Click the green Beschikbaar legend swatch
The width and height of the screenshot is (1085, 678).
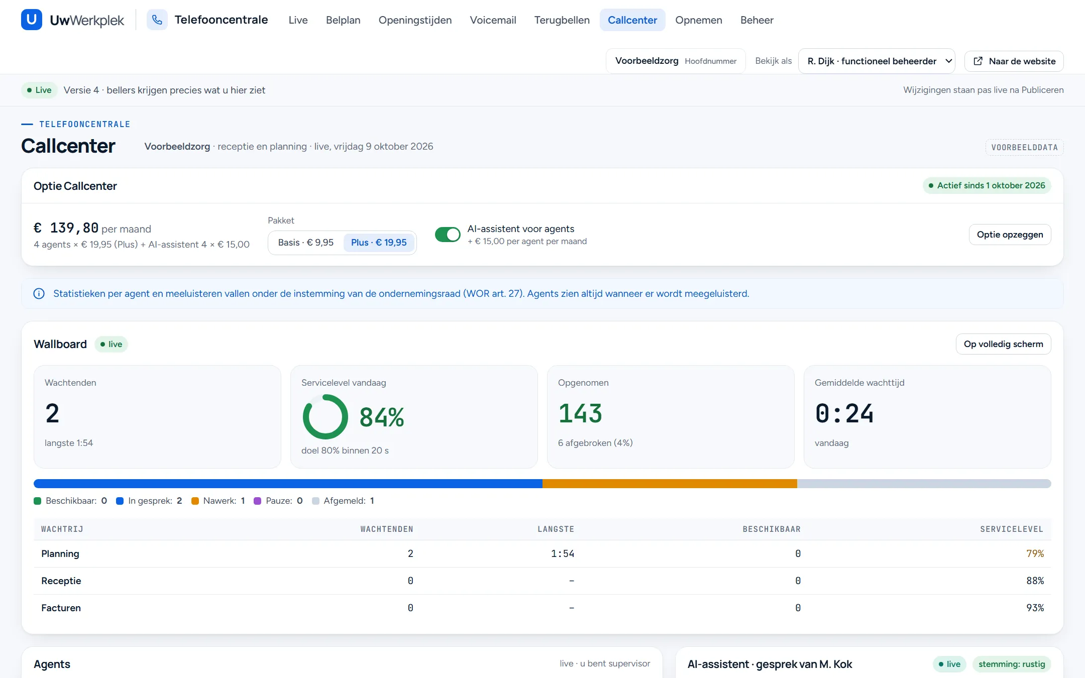click(x=37, y=501)
